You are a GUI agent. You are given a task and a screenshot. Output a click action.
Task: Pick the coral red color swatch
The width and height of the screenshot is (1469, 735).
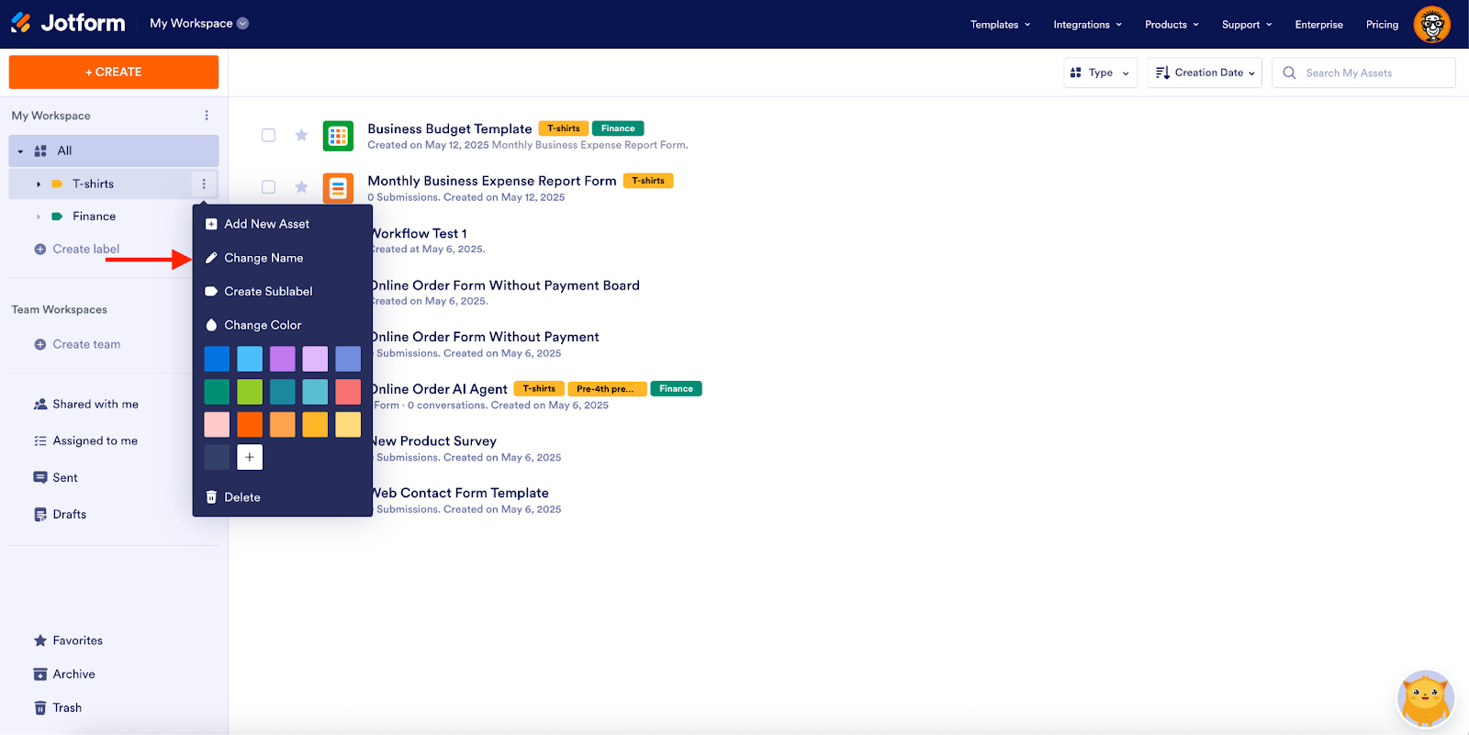348,392
